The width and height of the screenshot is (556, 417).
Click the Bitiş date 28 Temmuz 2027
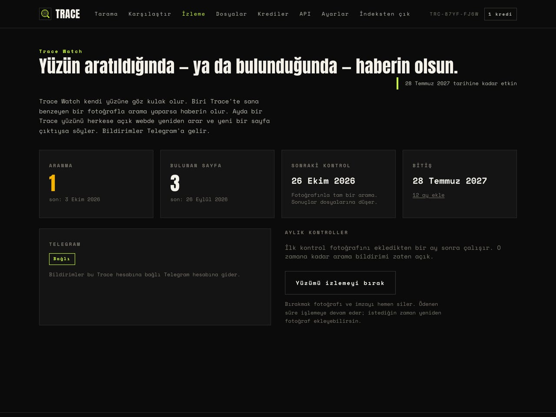click(450, 181)
